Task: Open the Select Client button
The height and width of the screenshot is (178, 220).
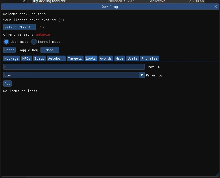Action: tap(19, 27)
